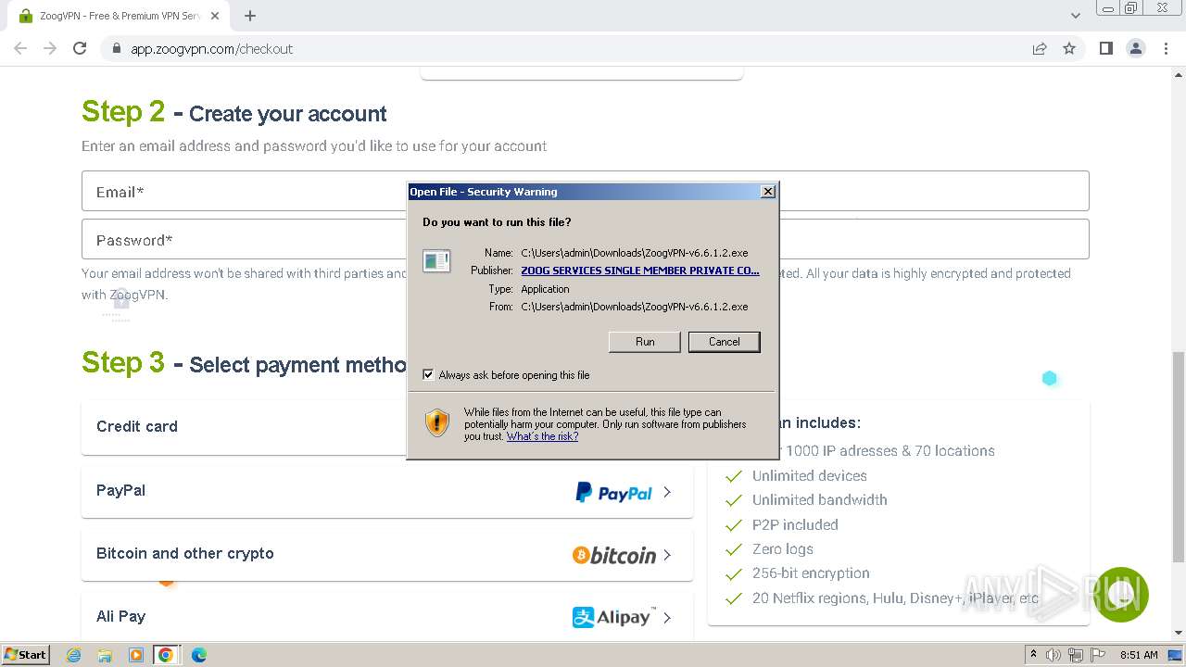Open the Chrome profile avatar
This screenshot has width=1186, height=667.
tap(1135, 48)
